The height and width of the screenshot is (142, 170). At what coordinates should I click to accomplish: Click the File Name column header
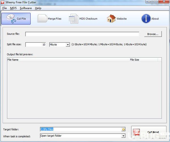(68, 60)
